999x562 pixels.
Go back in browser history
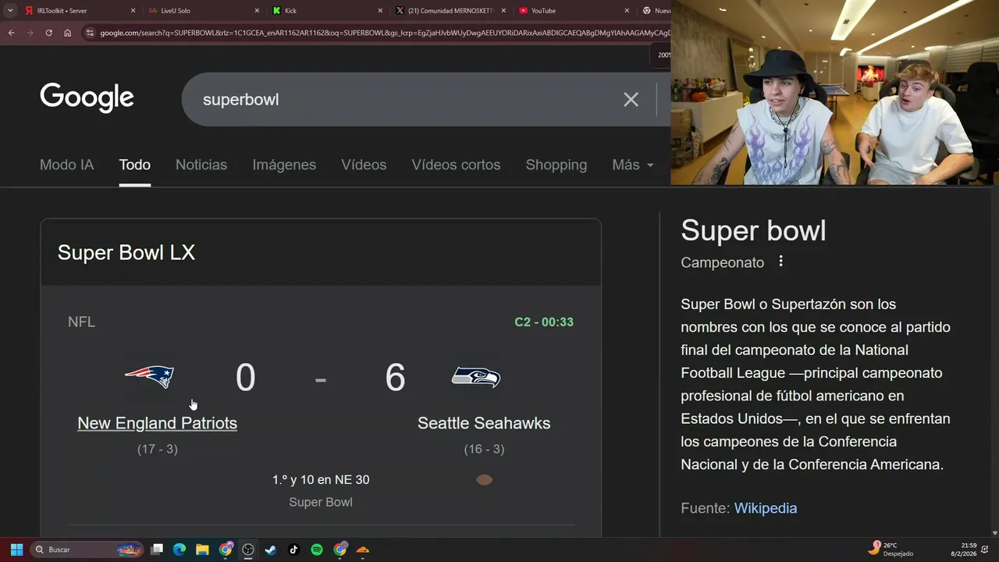11,33
